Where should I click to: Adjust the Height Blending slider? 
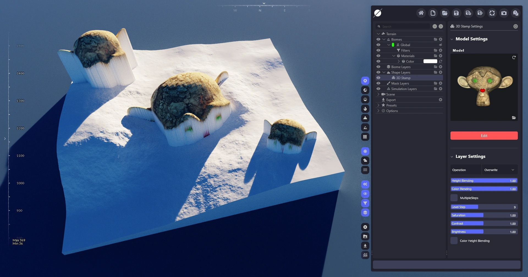484,181
